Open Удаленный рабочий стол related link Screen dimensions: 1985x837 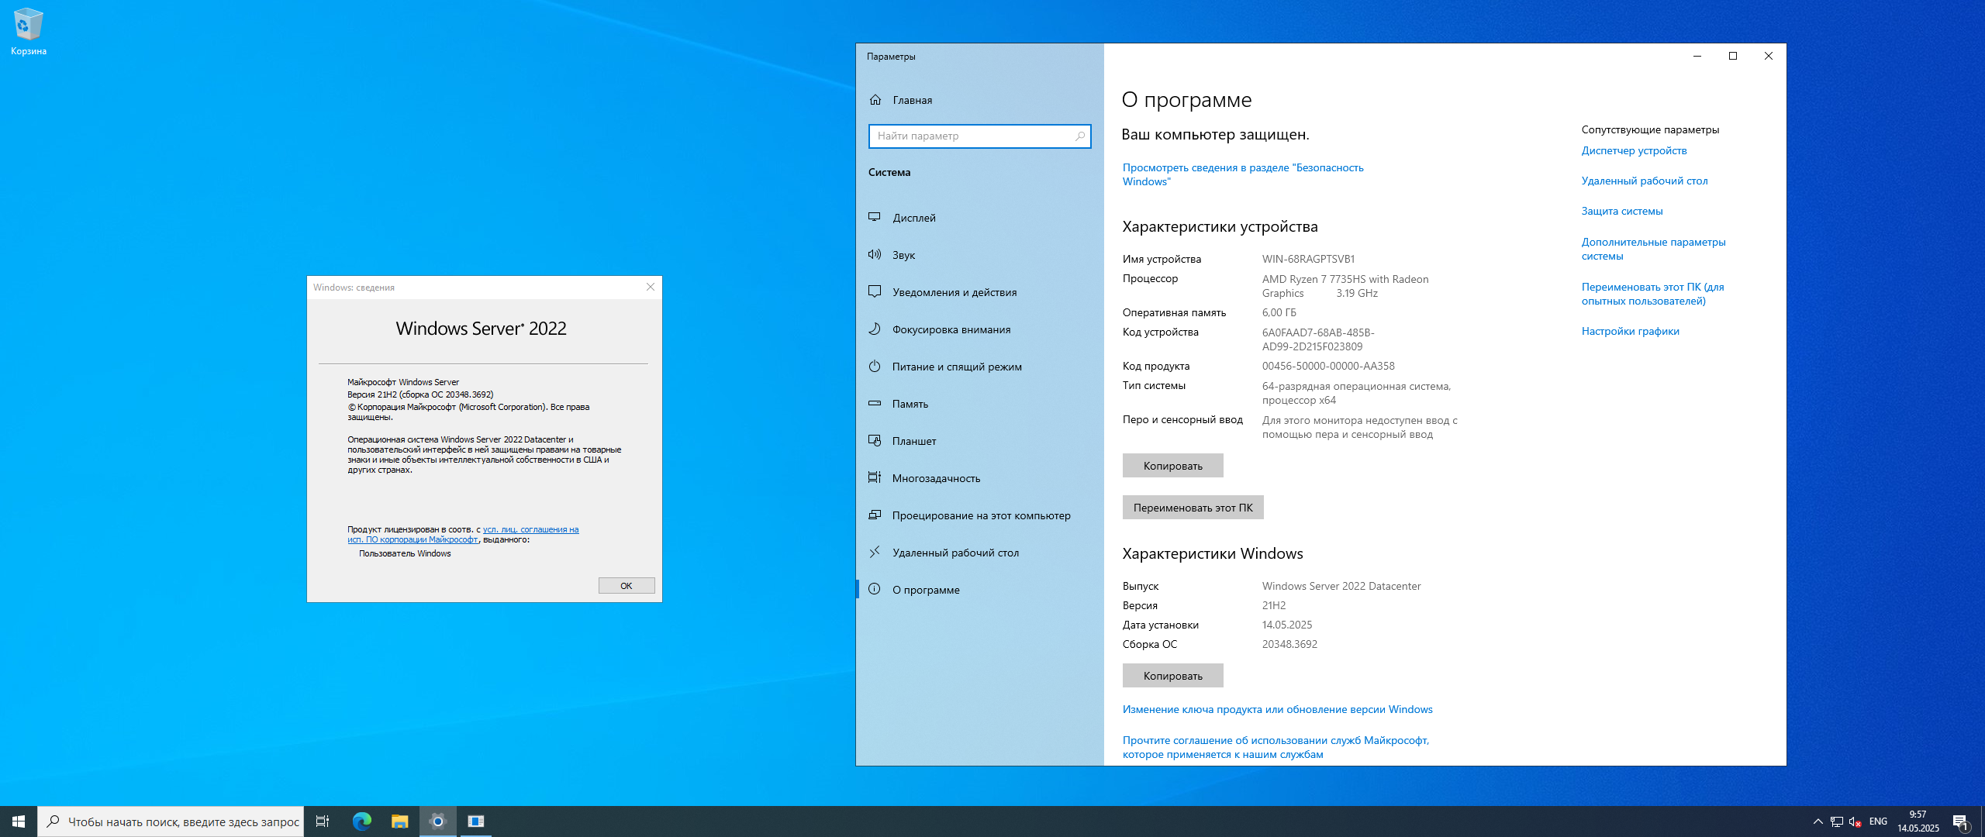pos(1645,181)
